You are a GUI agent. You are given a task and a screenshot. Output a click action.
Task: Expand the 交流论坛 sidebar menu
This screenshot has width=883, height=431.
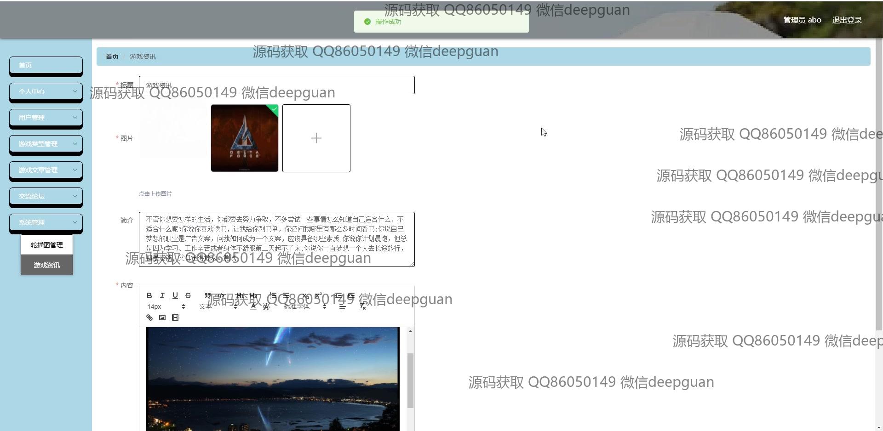[x=46, y=196]
